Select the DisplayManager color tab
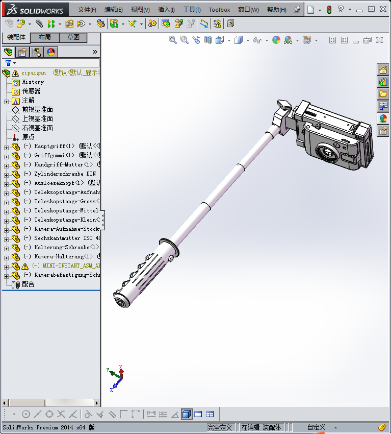 (51, 52)
